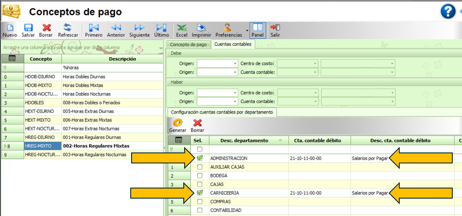Open the Preferencias dropdown arrow

(247, 32)
